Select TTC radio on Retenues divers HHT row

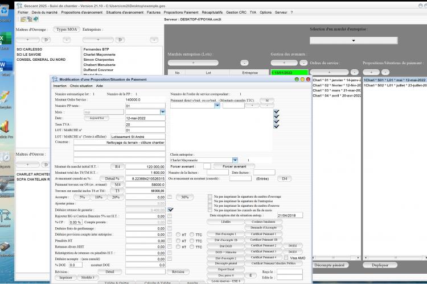tap(192, 247)
